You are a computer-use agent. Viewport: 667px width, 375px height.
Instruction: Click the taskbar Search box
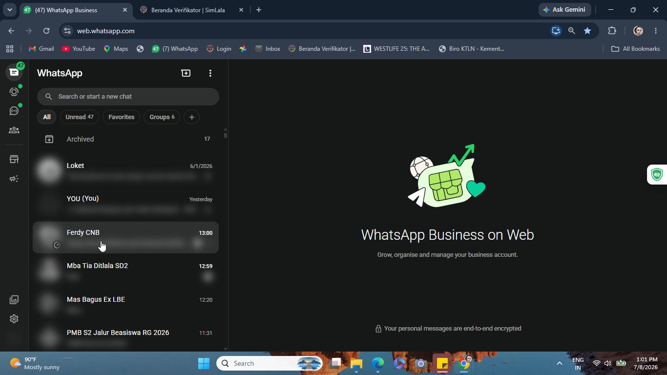coord(271,363)
